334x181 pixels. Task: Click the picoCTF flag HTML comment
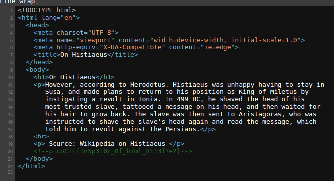[113, 152]
